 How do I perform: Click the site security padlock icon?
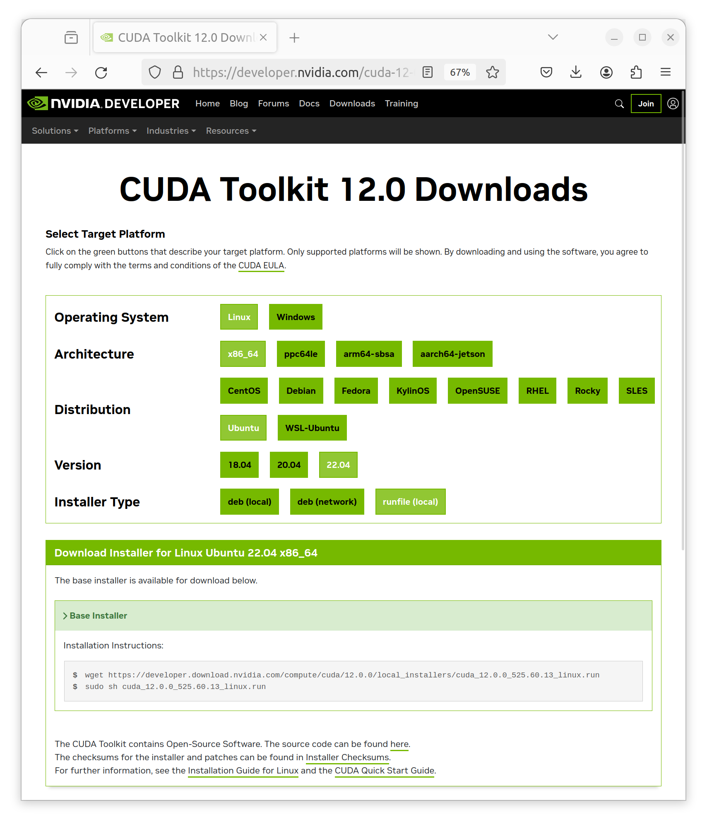(178, 72)
